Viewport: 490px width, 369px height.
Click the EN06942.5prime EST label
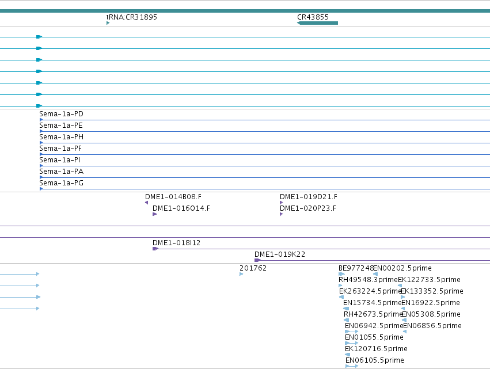click(374, 326)
